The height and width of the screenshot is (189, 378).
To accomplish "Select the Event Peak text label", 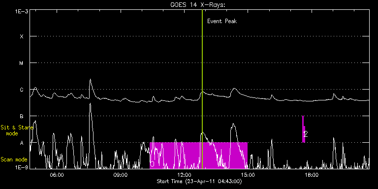I will tap(222, 21).
